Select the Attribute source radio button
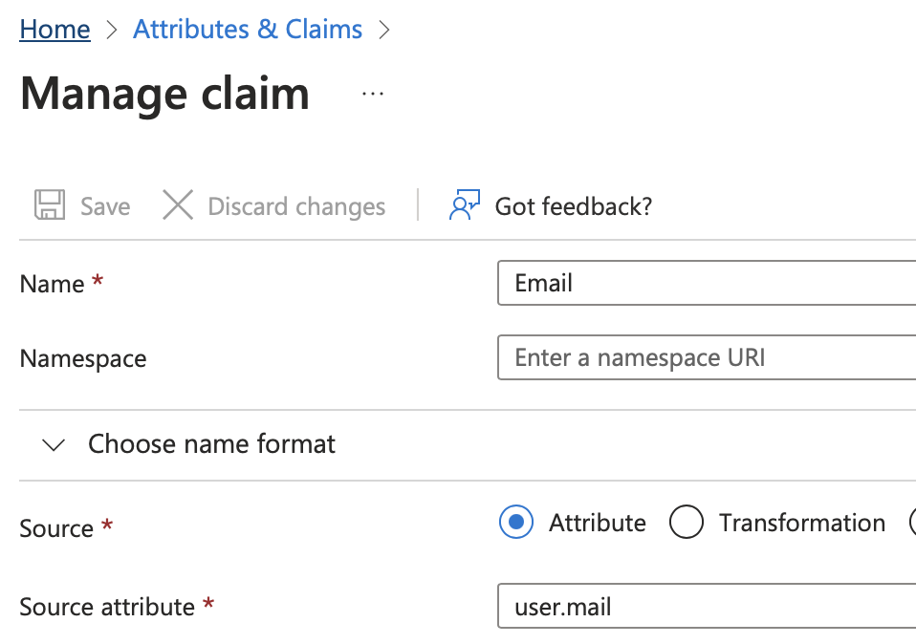 516,523
